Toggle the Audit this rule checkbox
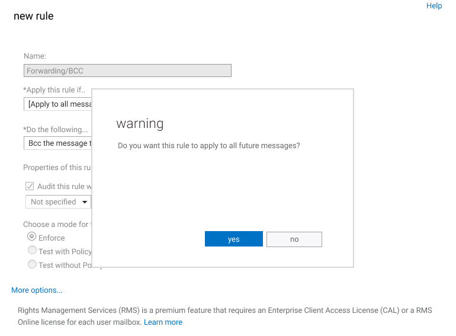The width and height of the screenshot is (456, 336). pyautogui.click(x=30, y=186)
